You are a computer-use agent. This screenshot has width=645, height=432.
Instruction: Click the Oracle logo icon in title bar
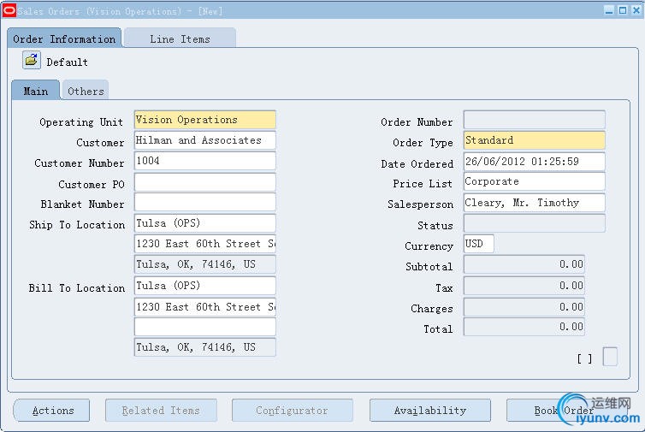(x=9, y=11)
